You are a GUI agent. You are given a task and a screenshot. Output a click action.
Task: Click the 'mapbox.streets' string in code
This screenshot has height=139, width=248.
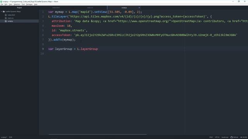tap(72, 31)
